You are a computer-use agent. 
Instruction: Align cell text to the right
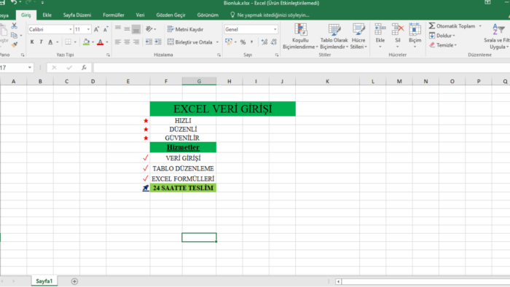tap(136, 42)
